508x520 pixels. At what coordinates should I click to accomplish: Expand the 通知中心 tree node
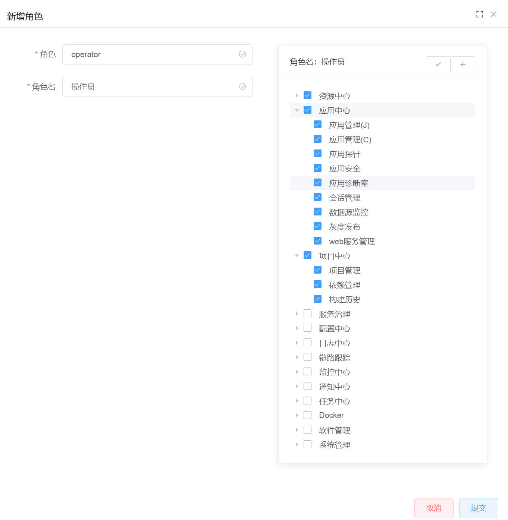click(x=297, y=387)
